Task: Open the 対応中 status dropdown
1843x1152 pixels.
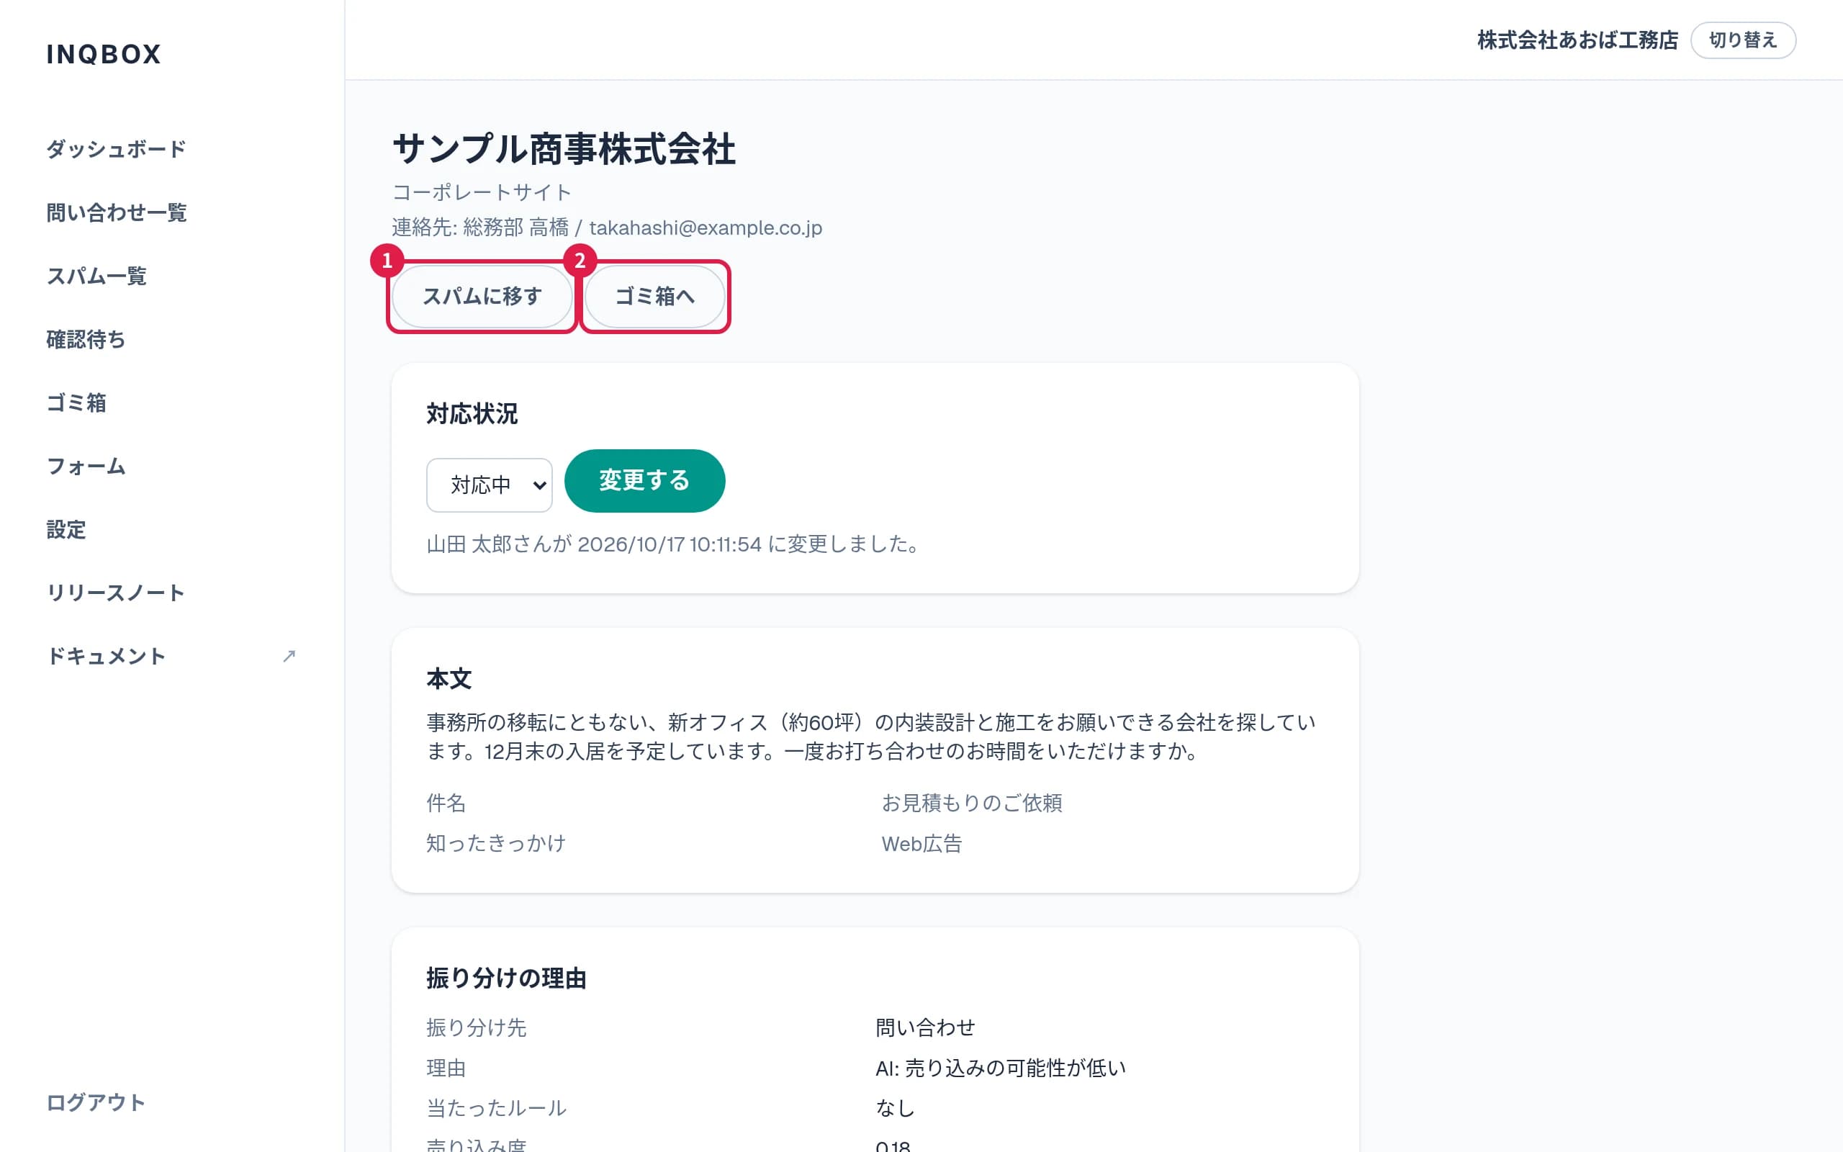Action: [489, 485]
